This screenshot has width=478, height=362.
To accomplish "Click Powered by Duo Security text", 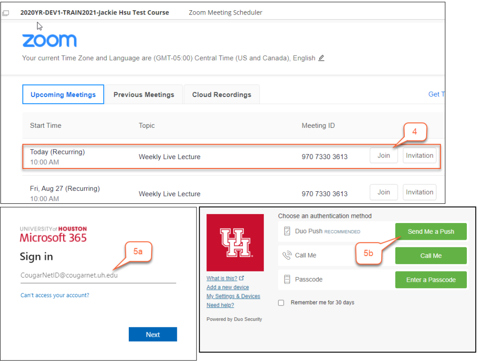I will [234, 319].
